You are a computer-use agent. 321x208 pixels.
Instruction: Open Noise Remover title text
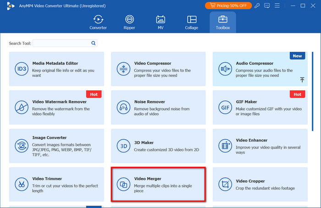(149, 102)
